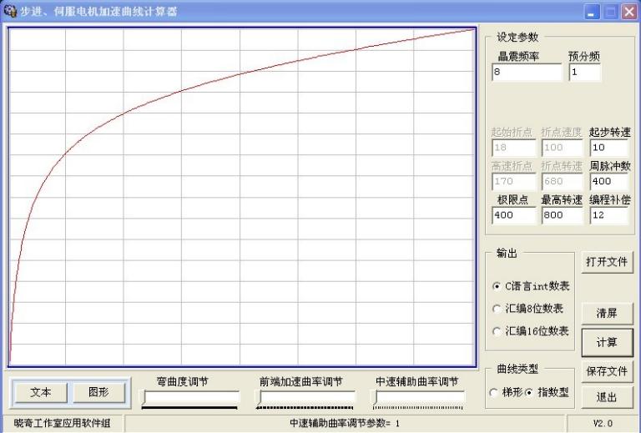Click the 计算 button
The width and height of the screenshot is (641, 433).
607,342
